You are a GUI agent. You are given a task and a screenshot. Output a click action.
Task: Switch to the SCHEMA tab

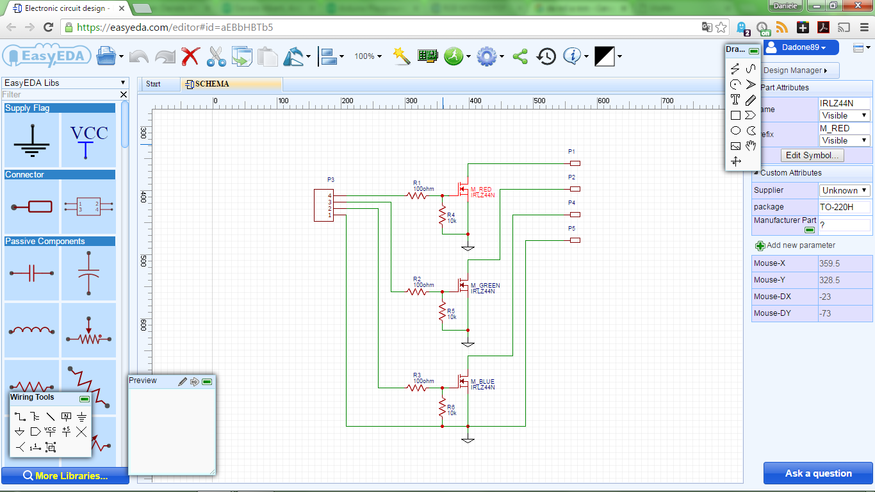click(x=231, y=84)
